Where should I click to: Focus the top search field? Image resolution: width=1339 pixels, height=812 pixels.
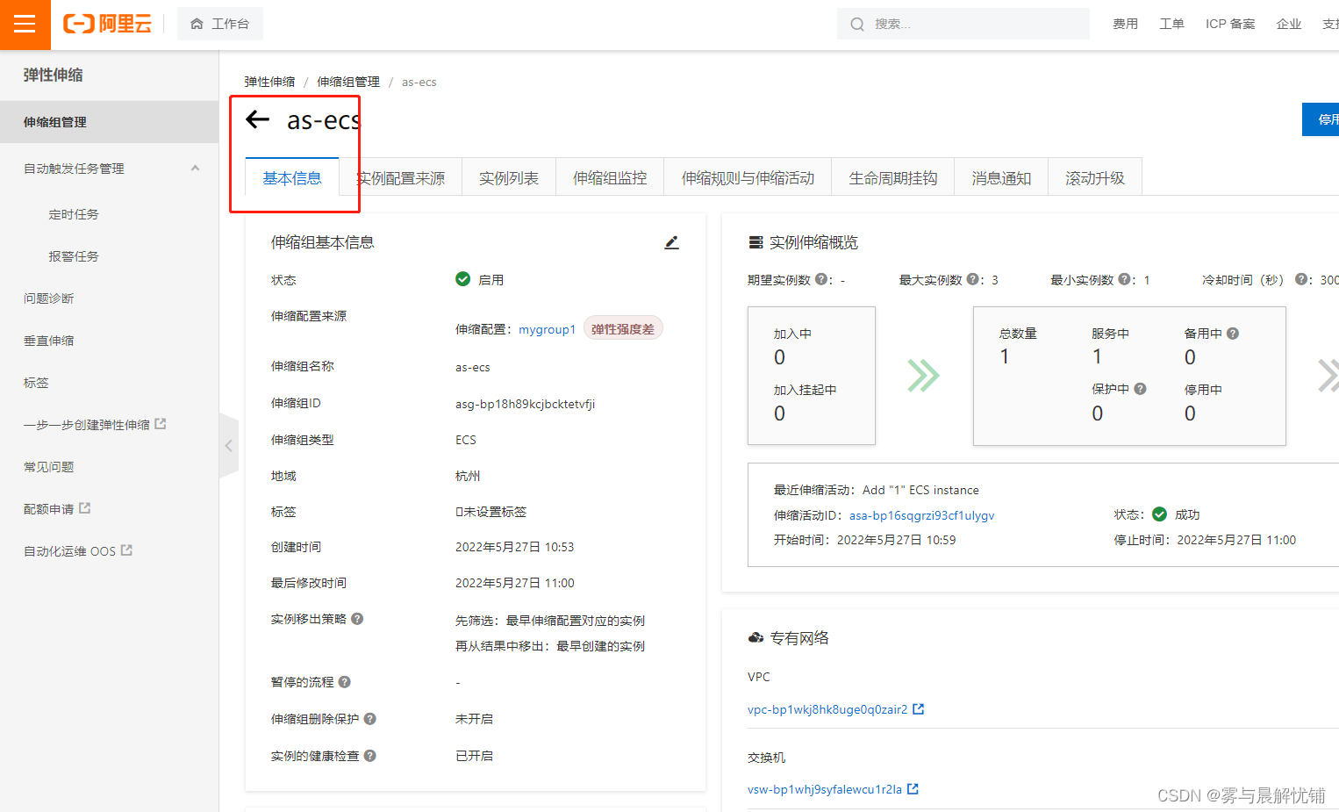pos(963,24)
